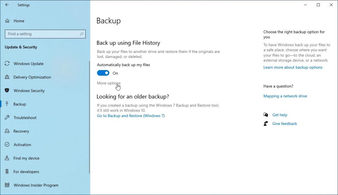Select the Delivery Optimization icon
The height and width of the screenshot is (195, 338).
(x=7, y=77)
